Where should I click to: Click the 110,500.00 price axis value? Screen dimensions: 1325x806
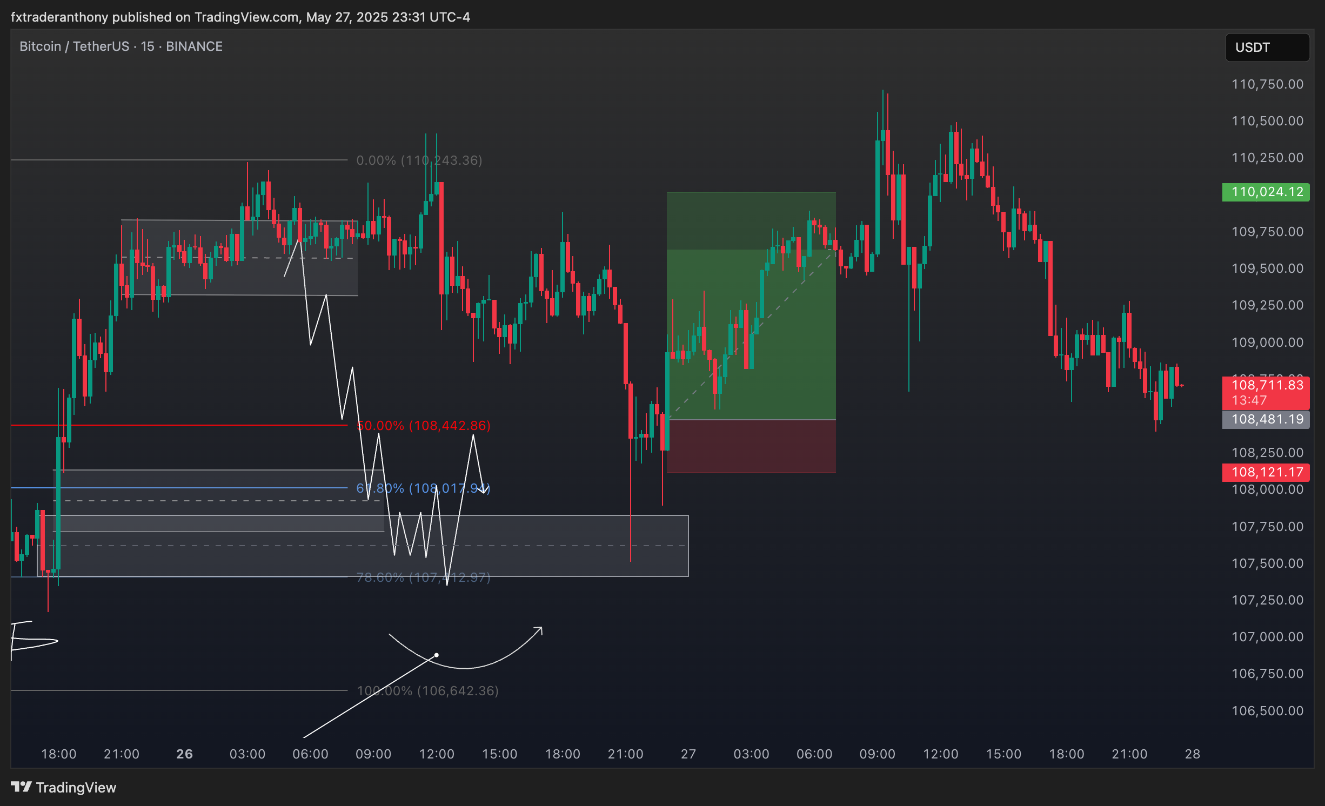[1267, 121]
